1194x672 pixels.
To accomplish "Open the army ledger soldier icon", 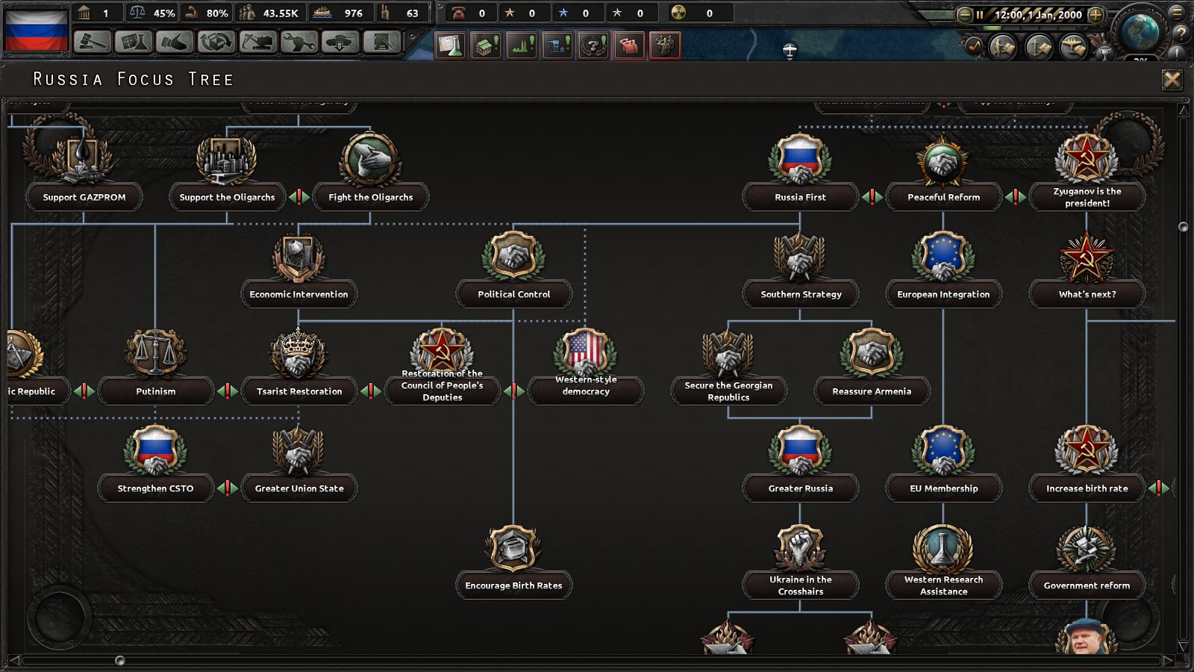I will click(x=1003, y=47).
